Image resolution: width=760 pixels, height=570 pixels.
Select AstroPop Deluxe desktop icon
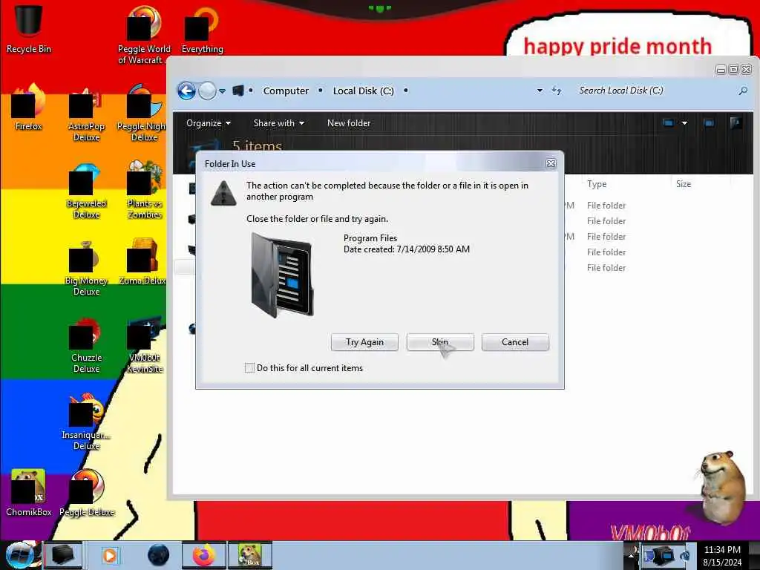pyautogui.click(x=86, y=114)
